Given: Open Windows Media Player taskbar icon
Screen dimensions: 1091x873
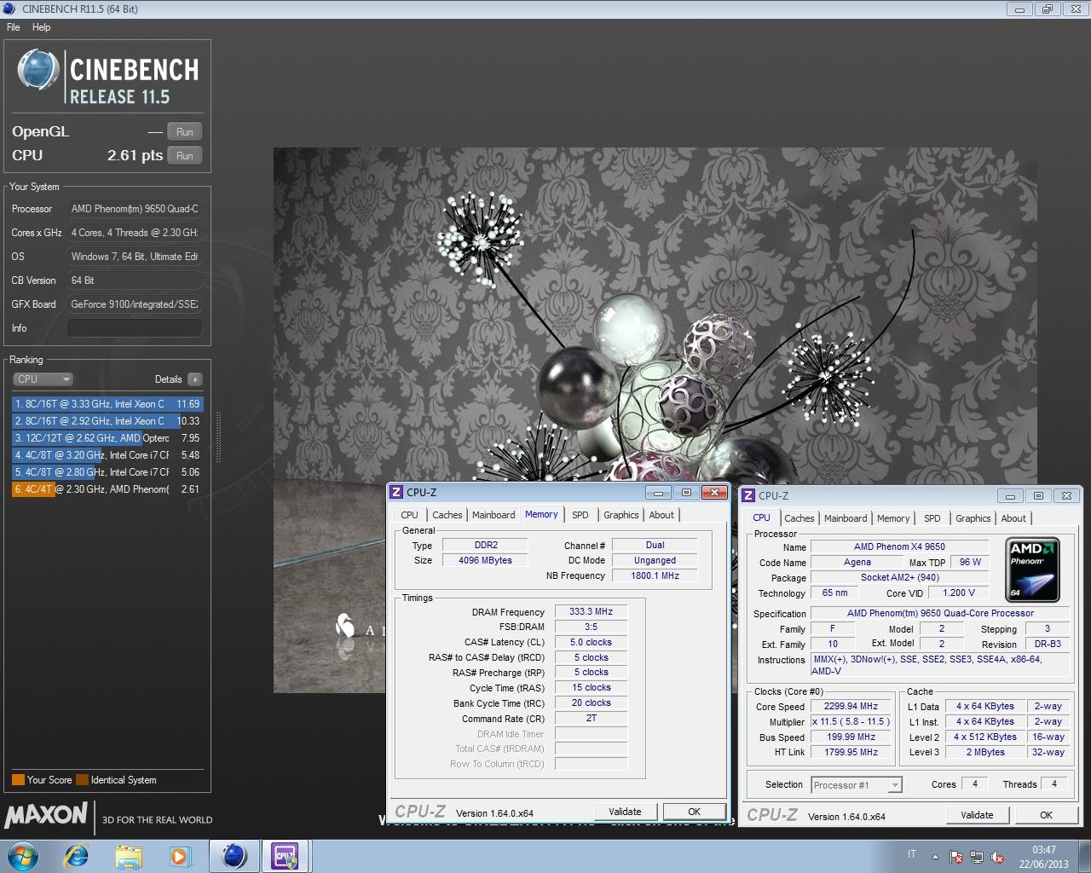Looking at the screenshot, I should [180, 856].
